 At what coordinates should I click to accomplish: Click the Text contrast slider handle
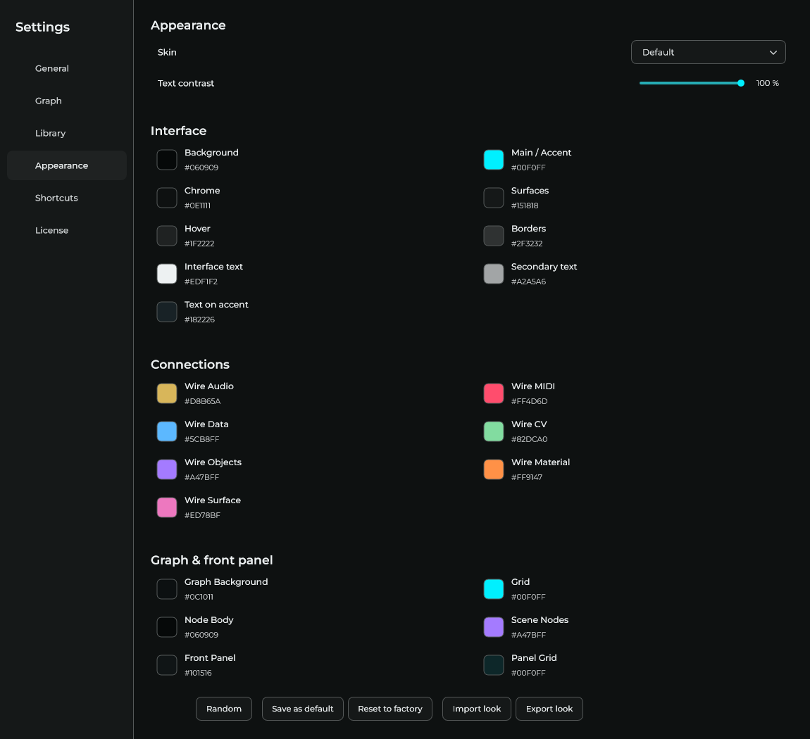(741, 83)
